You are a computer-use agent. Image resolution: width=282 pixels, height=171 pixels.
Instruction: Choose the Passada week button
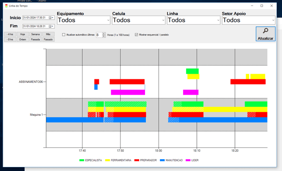tap(36, 39)
